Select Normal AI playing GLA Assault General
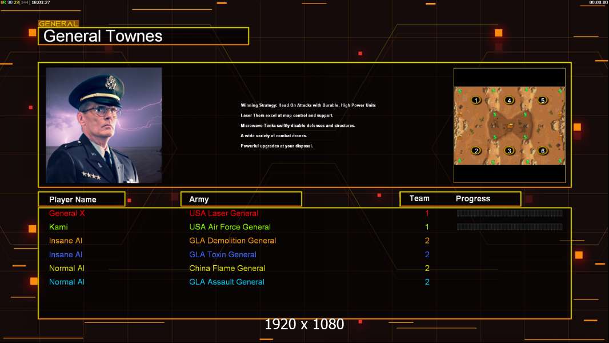Screen dimensions: 609x343 (67, 282)
